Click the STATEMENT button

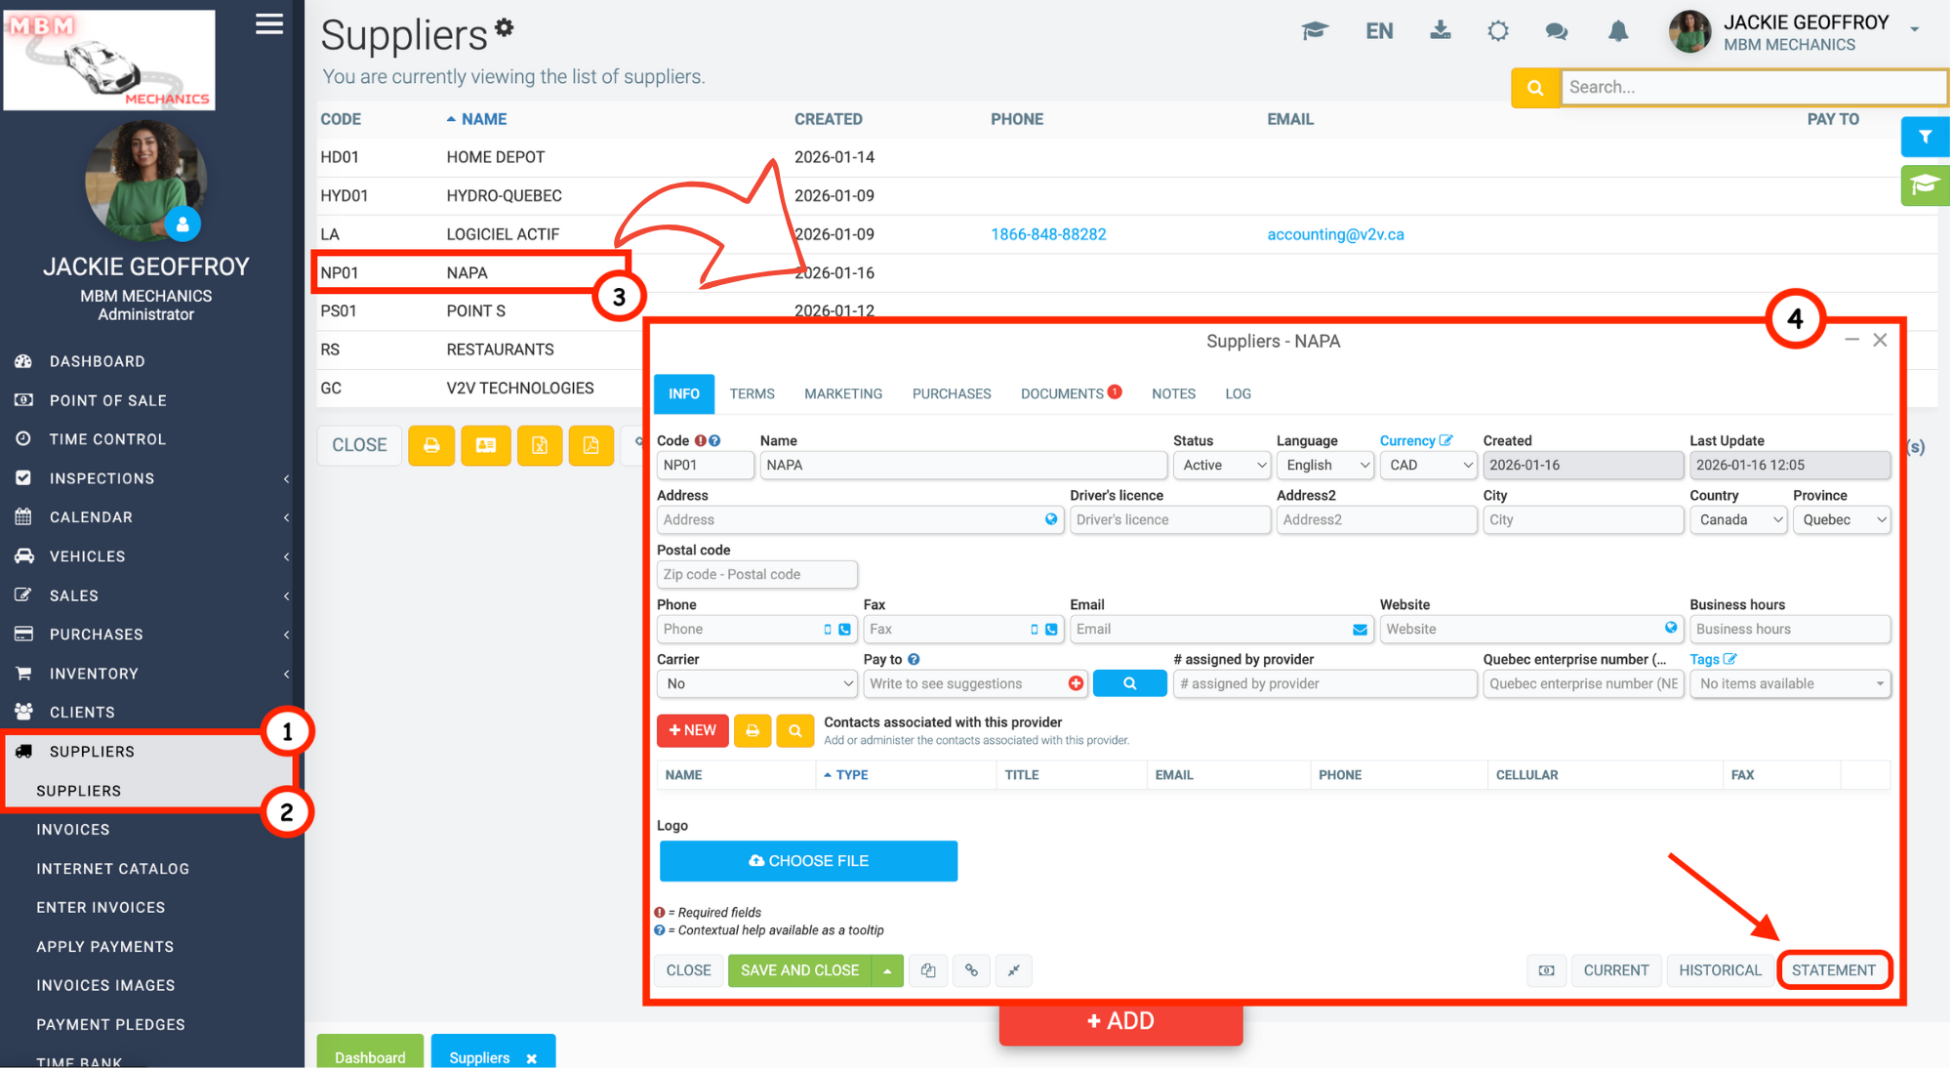(x=1833, y=970)
